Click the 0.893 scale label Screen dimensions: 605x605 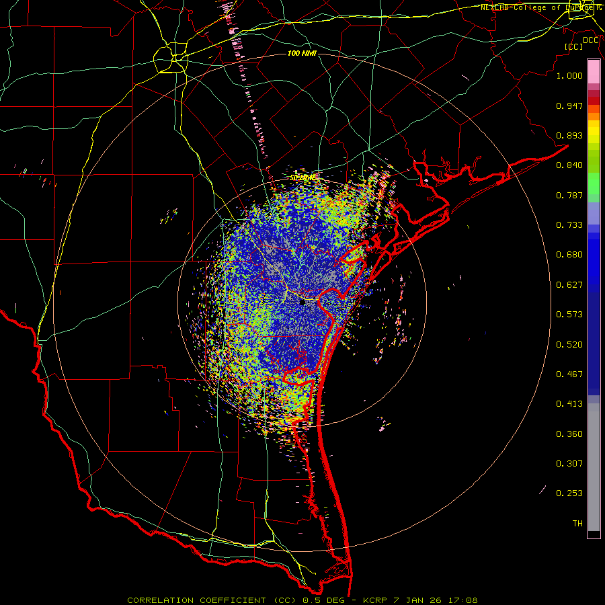coord(569,135)
